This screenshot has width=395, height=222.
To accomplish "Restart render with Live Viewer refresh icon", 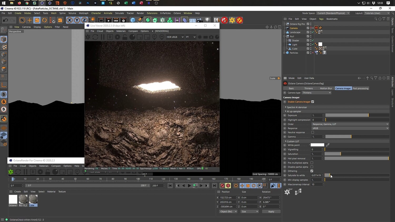I will click(x=95, y=37).
